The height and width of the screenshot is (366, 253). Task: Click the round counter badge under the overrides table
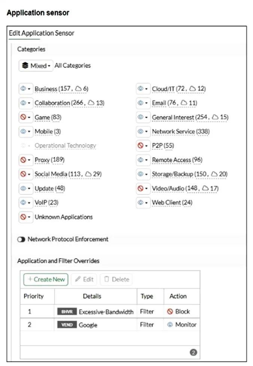point(193,352)
